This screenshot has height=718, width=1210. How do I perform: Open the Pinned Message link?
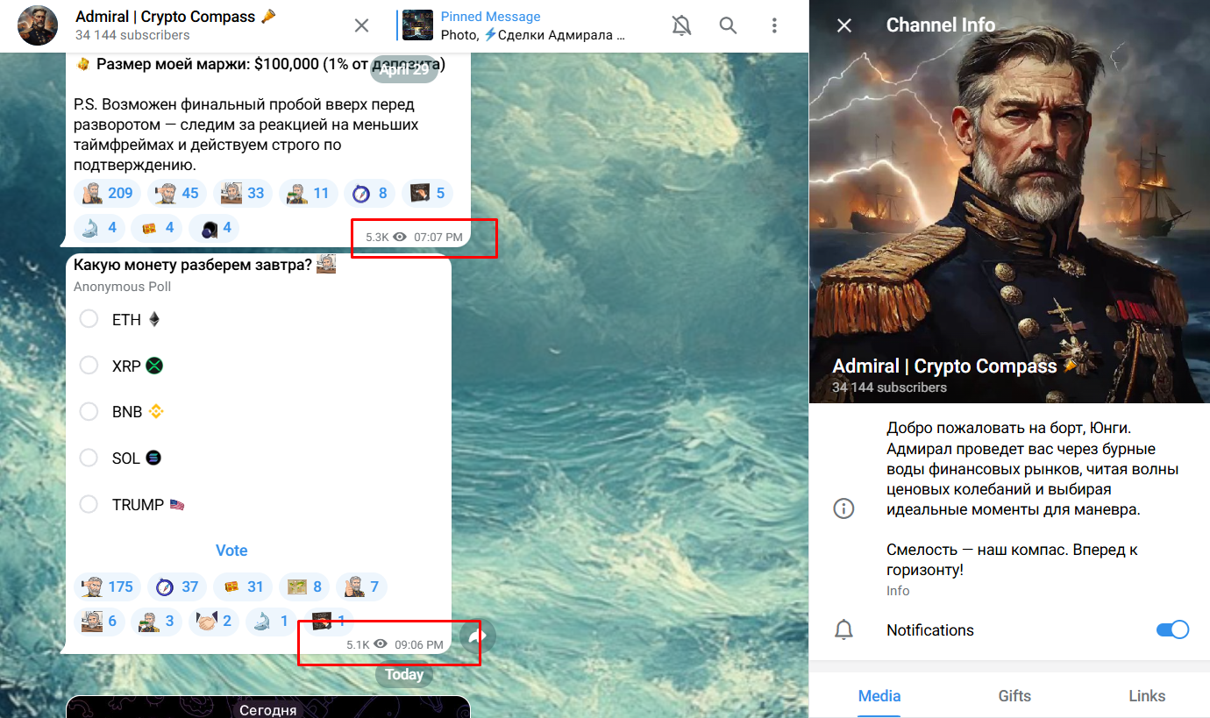coord(490,17)
